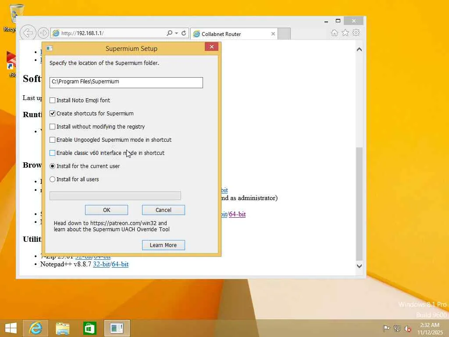Open the IE Home icon
The height and width of the screenshot is (337, 449).
pos(335,33)
